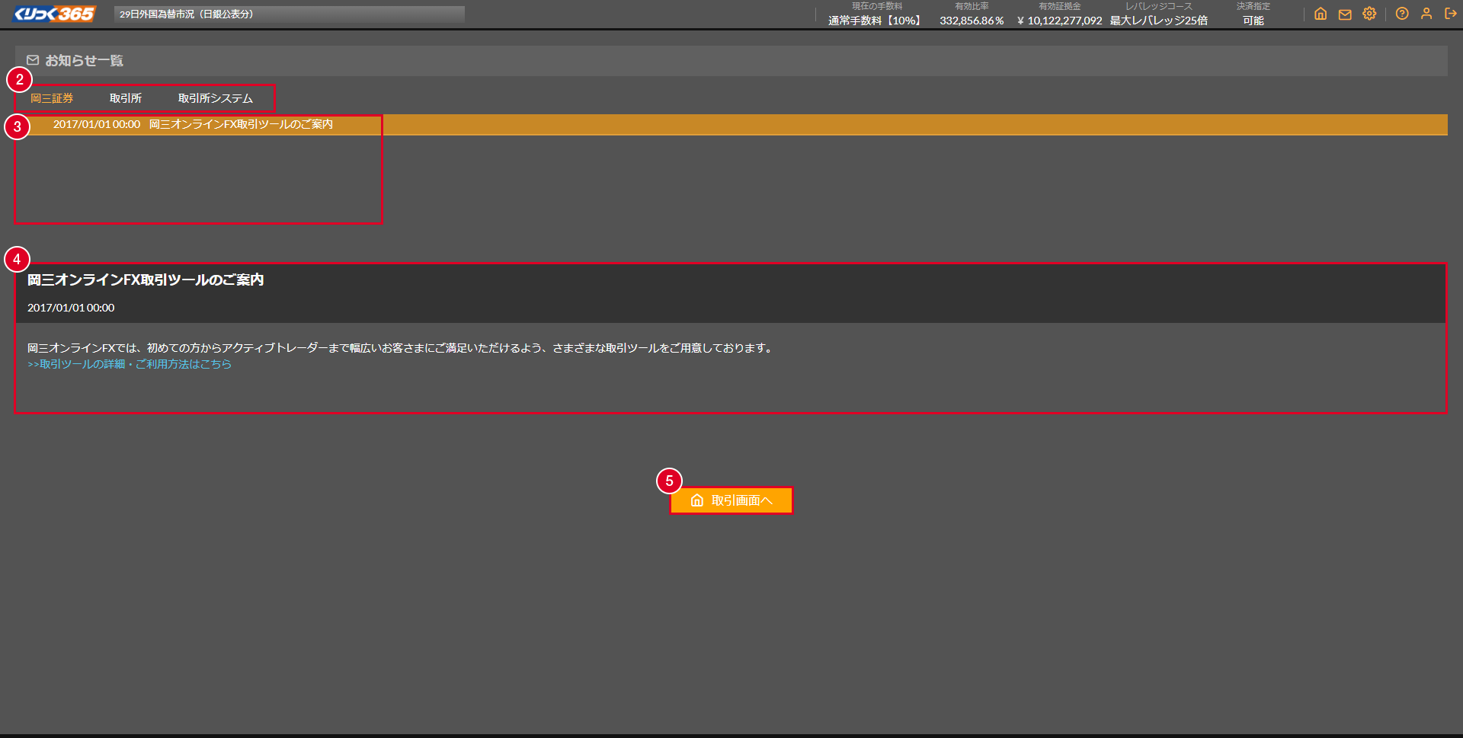Click the 最大レバレッジ25倍 text
The image size is (1463, 738).
click(x=1159, y=21)
